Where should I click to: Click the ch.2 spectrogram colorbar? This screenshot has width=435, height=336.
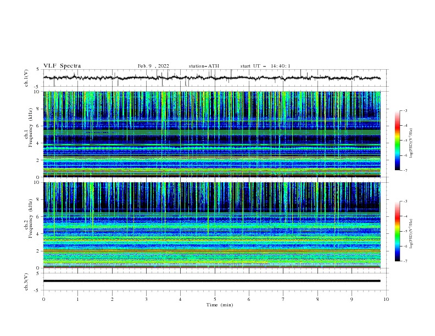pos(397,231)
